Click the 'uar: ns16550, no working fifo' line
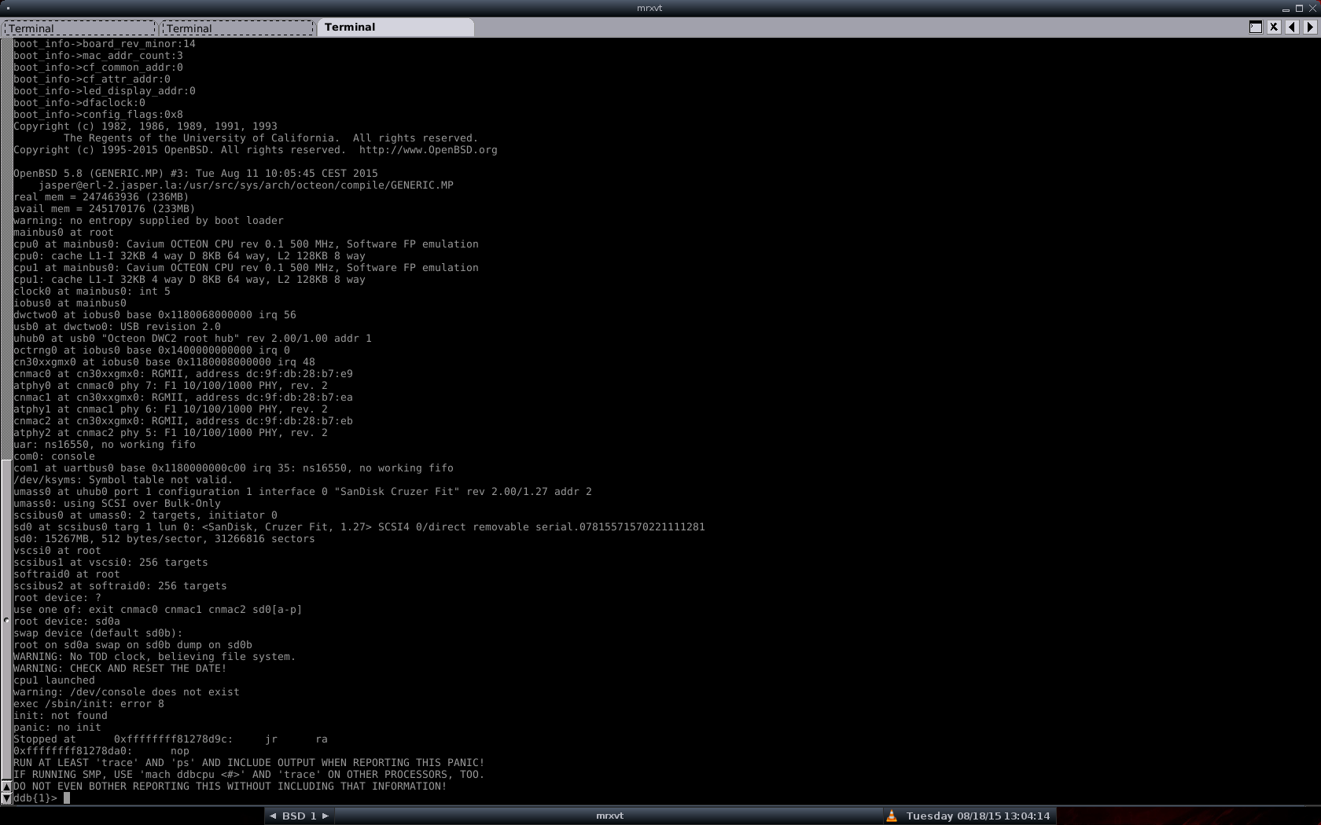Screen dimensions: 1321x825 point(105,445)
